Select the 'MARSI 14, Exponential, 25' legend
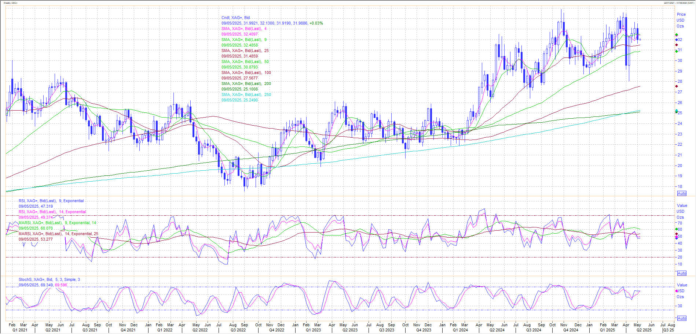The image size is (696, 334). click(59, 234)
